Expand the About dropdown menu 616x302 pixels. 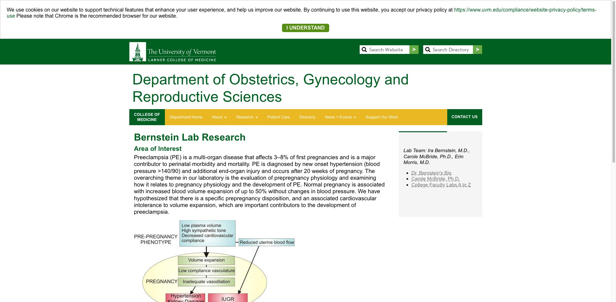point(219,117)
